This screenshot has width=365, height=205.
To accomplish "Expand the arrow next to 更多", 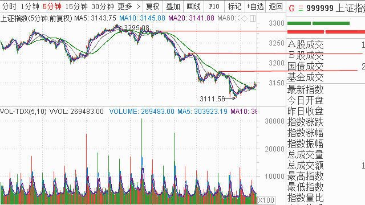I will click(x=138, y=6).
